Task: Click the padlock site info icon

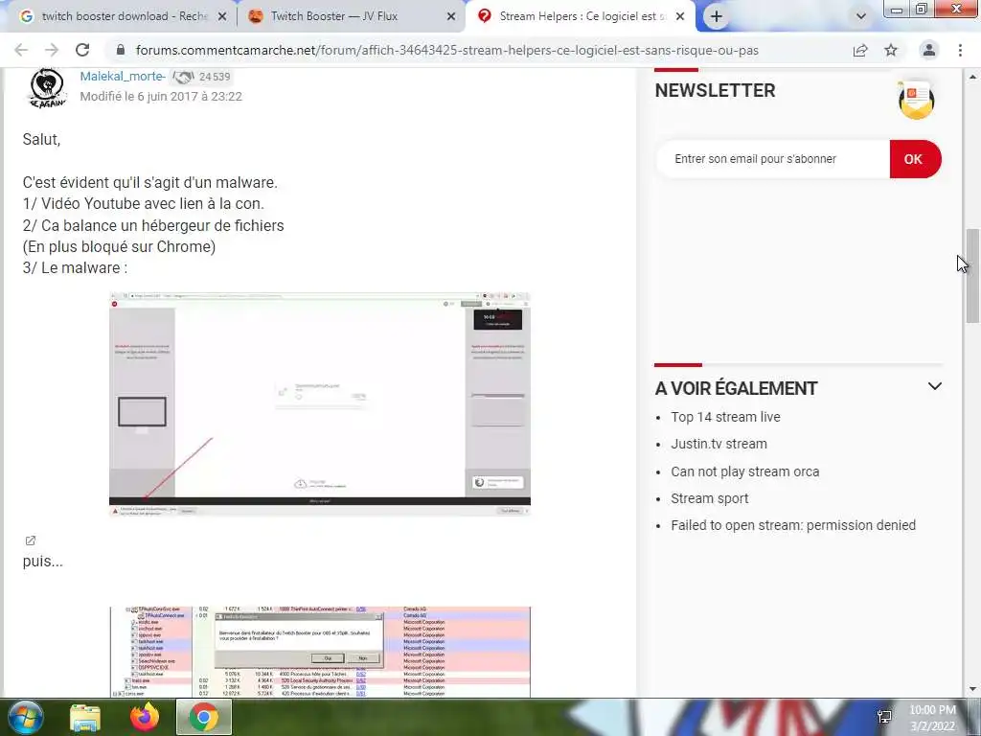Action: [121, 50]
